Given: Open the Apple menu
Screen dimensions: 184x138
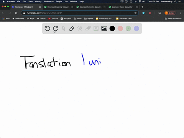Looking at the screenshot, I should [x=3, y=2].
